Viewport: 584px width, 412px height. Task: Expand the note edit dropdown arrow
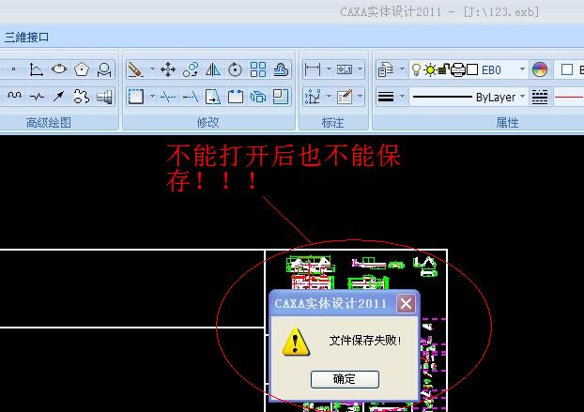[360, 97]
